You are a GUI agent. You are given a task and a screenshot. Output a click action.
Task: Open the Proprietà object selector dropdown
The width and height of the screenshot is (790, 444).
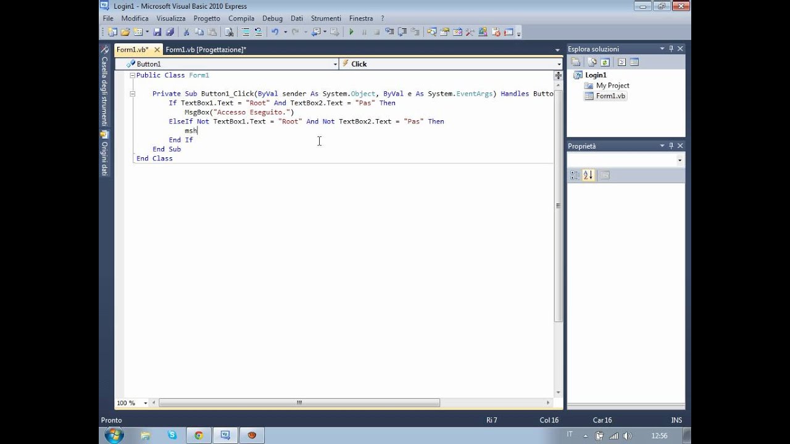click(680, 160)
